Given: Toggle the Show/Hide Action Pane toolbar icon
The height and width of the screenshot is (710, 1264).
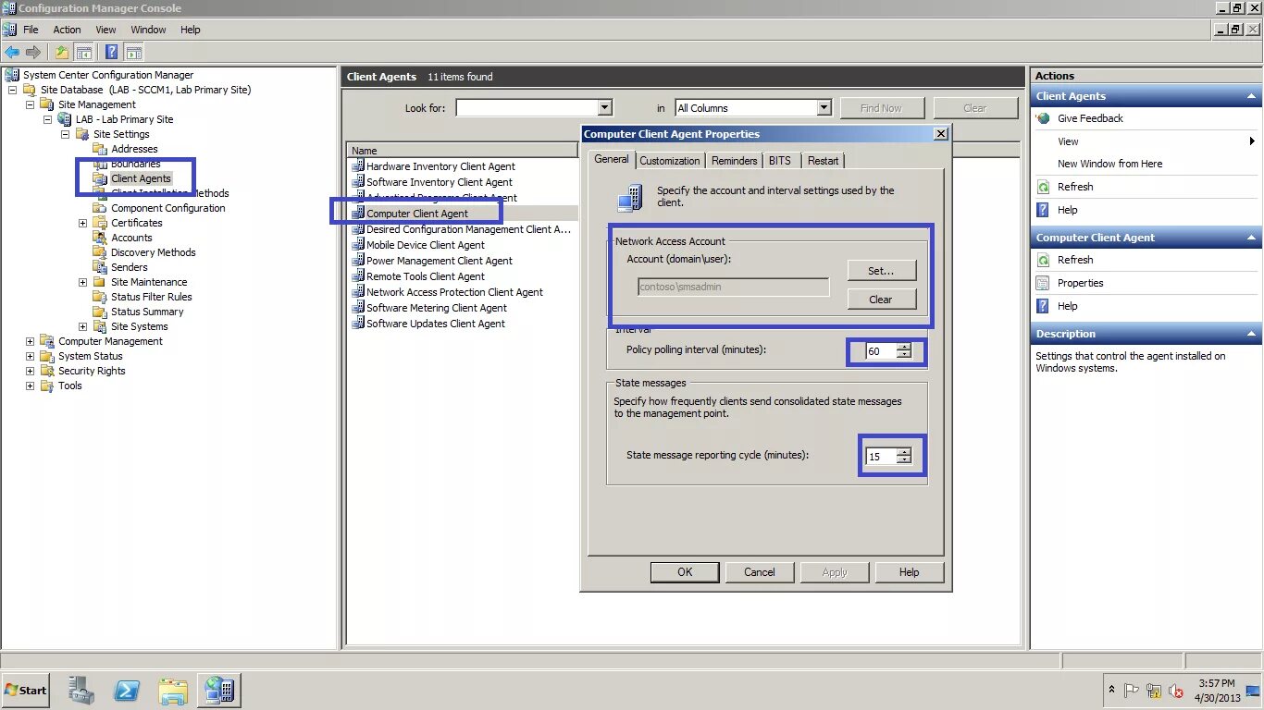Looking at the screenshot, I should click(x=134, y=52).
